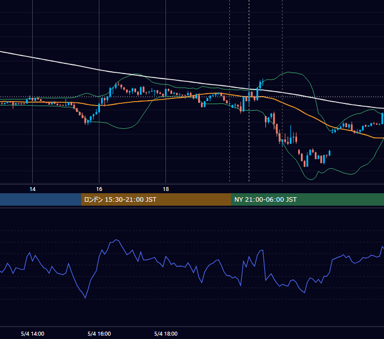Click the 5/4 18:00 time label
Viewport: 384px width, 339px height.
point(166,333)
